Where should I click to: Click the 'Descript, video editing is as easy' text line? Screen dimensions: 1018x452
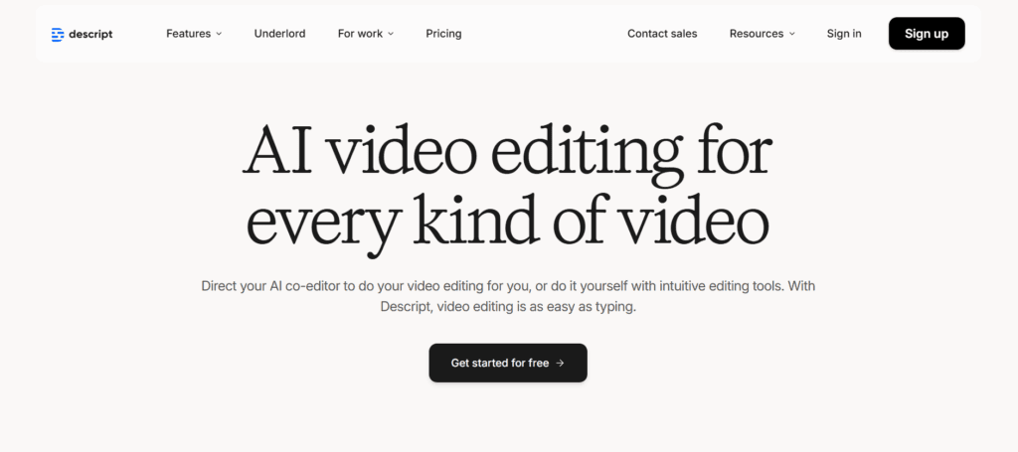pyautogui.click(x=507, y=308)
